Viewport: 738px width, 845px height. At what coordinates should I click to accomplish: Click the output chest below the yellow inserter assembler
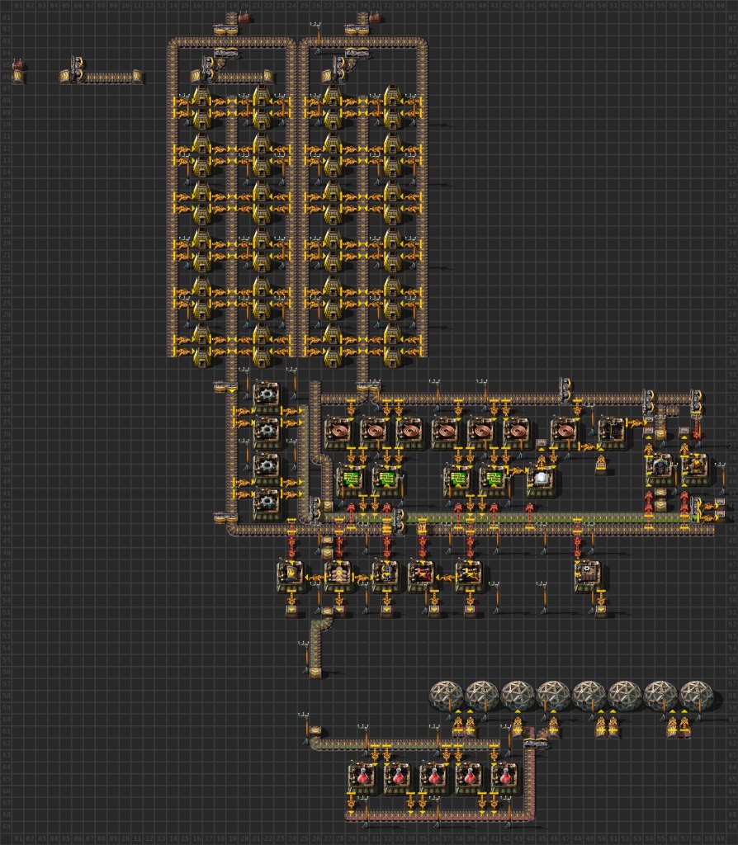click(470, 611)
